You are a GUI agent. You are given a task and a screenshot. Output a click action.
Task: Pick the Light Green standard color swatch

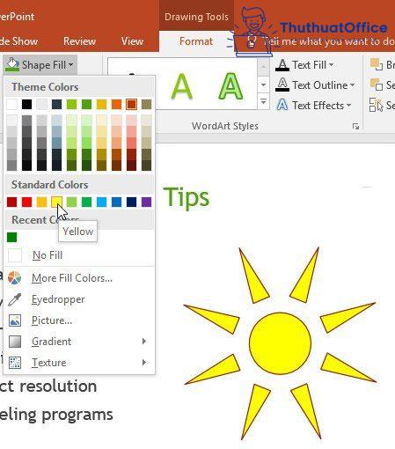tap(71, 202)
